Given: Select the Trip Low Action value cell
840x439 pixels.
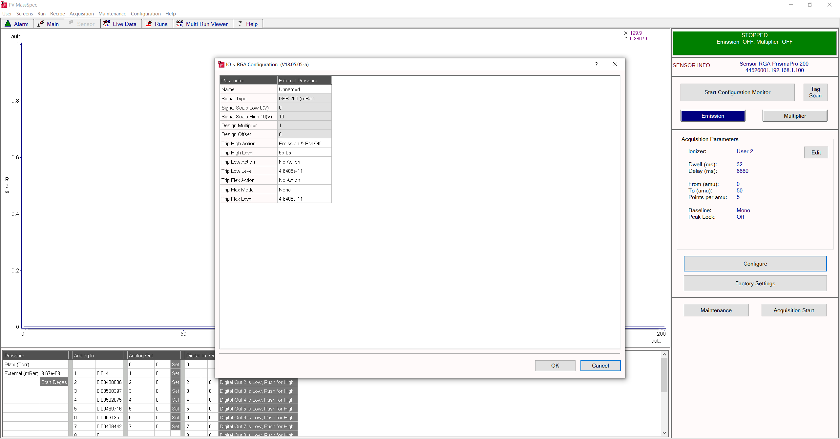Looking at the screenshot, I should [304, 162].
